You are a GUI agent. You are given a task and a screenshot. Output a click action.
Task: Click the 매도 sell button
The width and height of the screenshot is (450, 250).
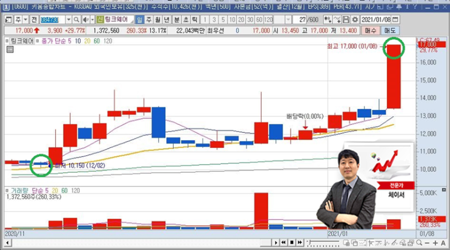389,31
